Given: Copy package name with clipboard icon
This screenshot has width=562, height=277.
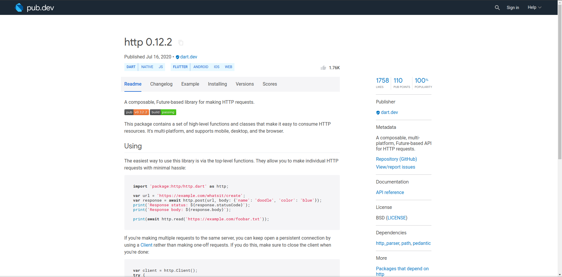Looking at the screenshot, I should point(181,43).
